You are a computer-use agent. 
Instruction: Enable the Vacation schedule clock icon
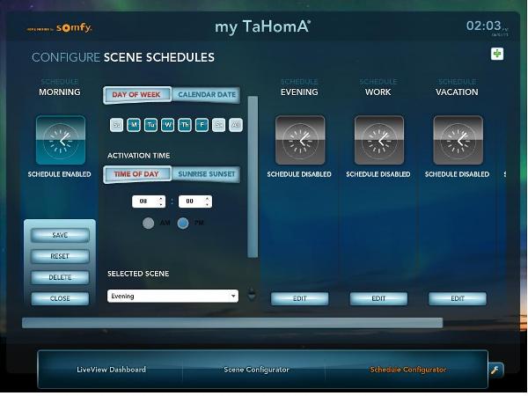click(458, 140)
